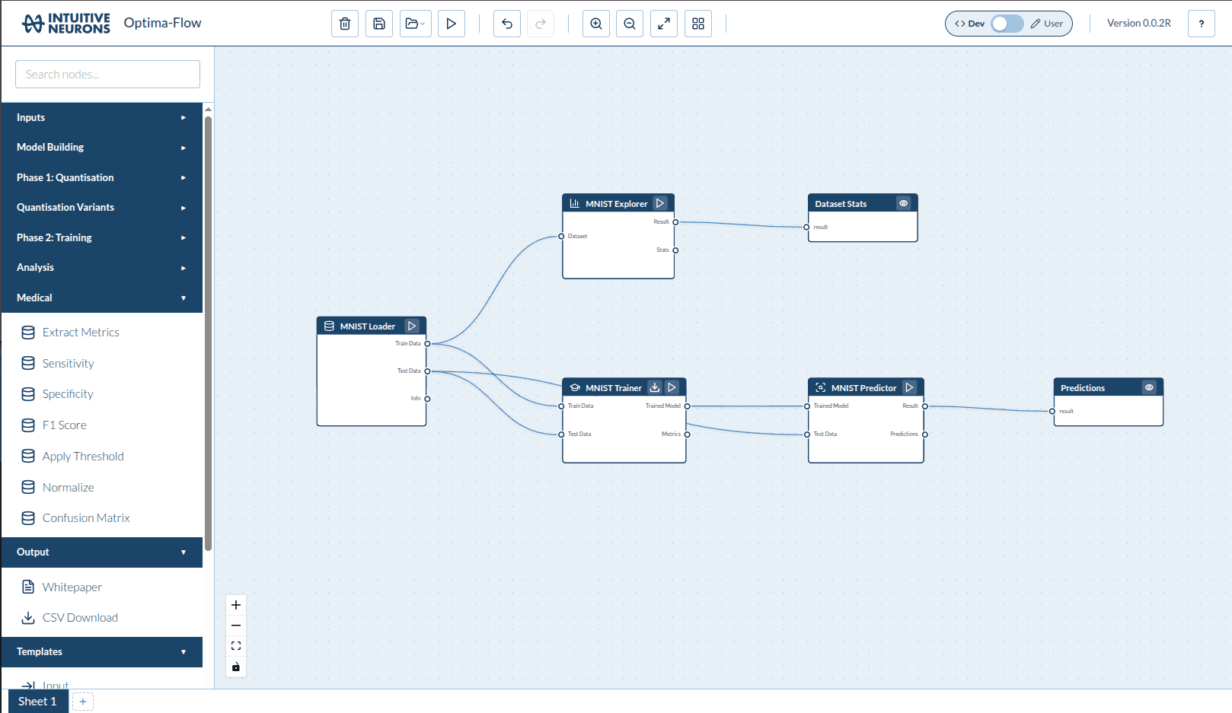Toggle the Predictions node eye icon
Image resolution: width=1232 pixels, height=713 pixels.
1150,387
